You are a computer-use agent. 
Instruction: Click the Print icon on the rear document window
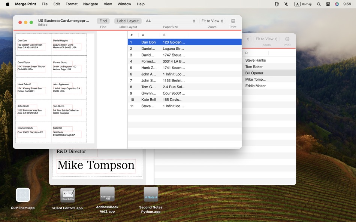coord(287,39)
